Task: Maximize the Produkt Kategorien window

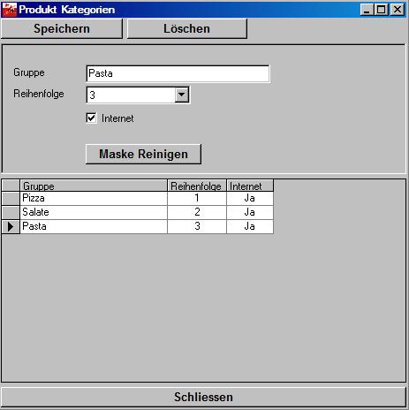Action: [381, 10]
